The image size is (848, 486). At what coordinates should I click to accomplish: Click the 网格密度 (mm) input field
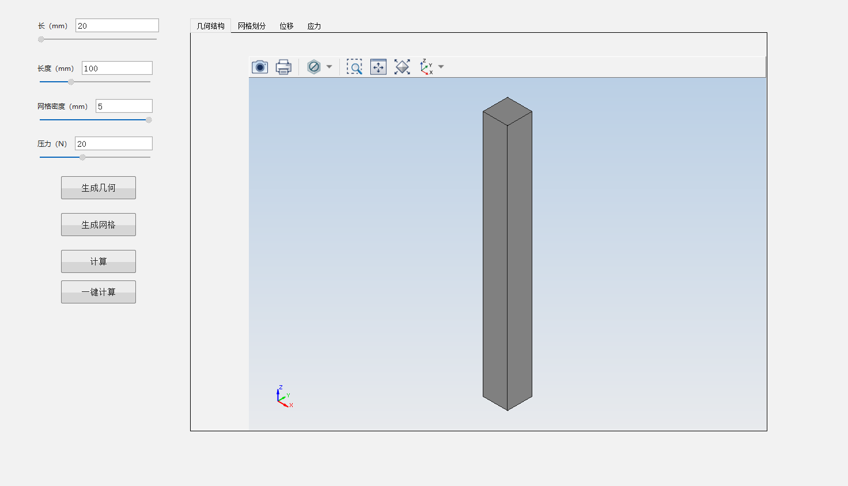[x=124, y=106]
